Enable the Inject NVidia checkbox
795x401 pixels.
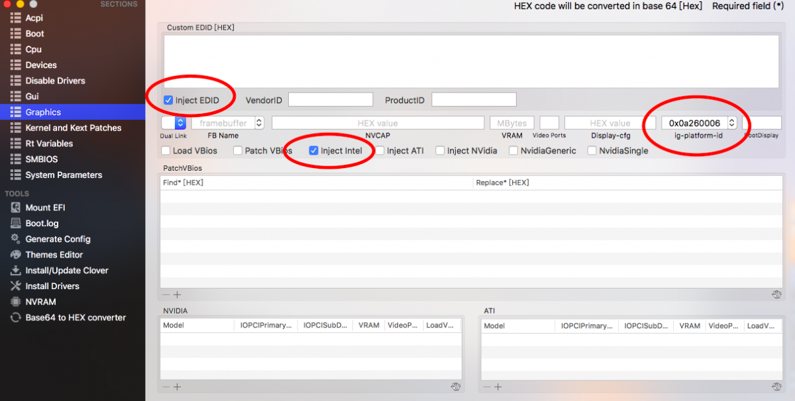440,151
